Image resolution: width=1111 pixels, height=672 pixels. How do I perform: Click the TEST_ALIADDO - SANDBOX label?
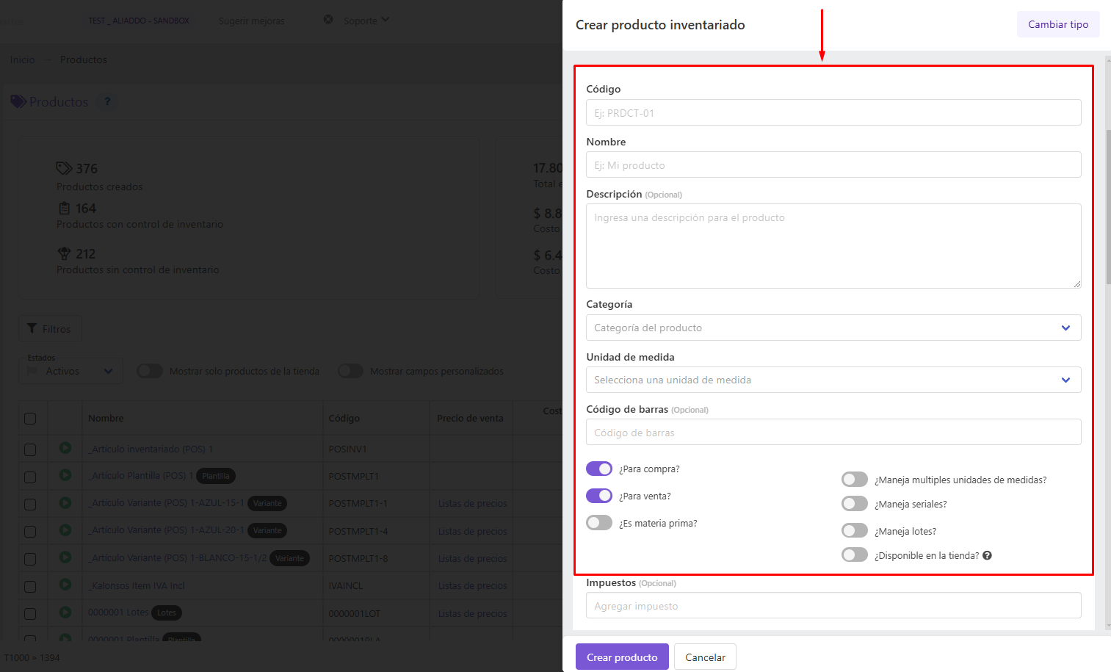coord(139,21)
